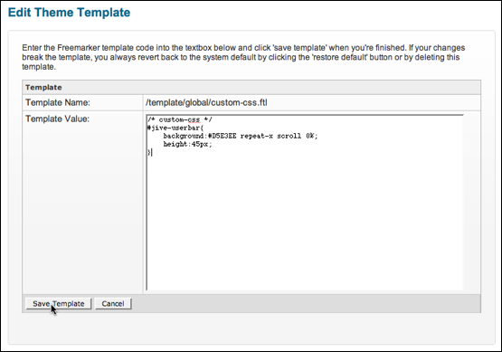The width and height of the screenshot is (502, 352).
Task: Click the #D5E3EE color value in code
Action: pos(222,136)
